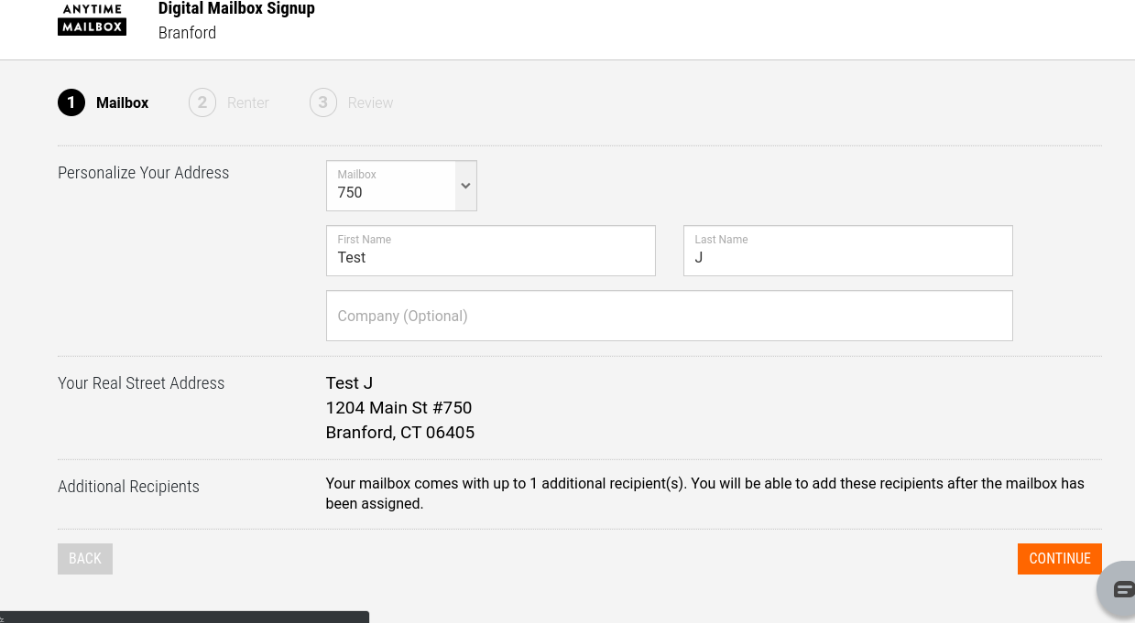Click the step 2 number circle
This screenshot has width=1135, height=623.
point(202,102)
